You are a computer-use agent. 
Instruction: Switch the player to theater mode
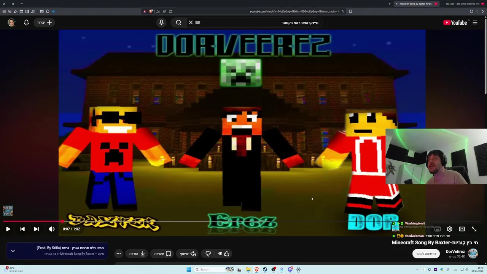coord(462,229)
